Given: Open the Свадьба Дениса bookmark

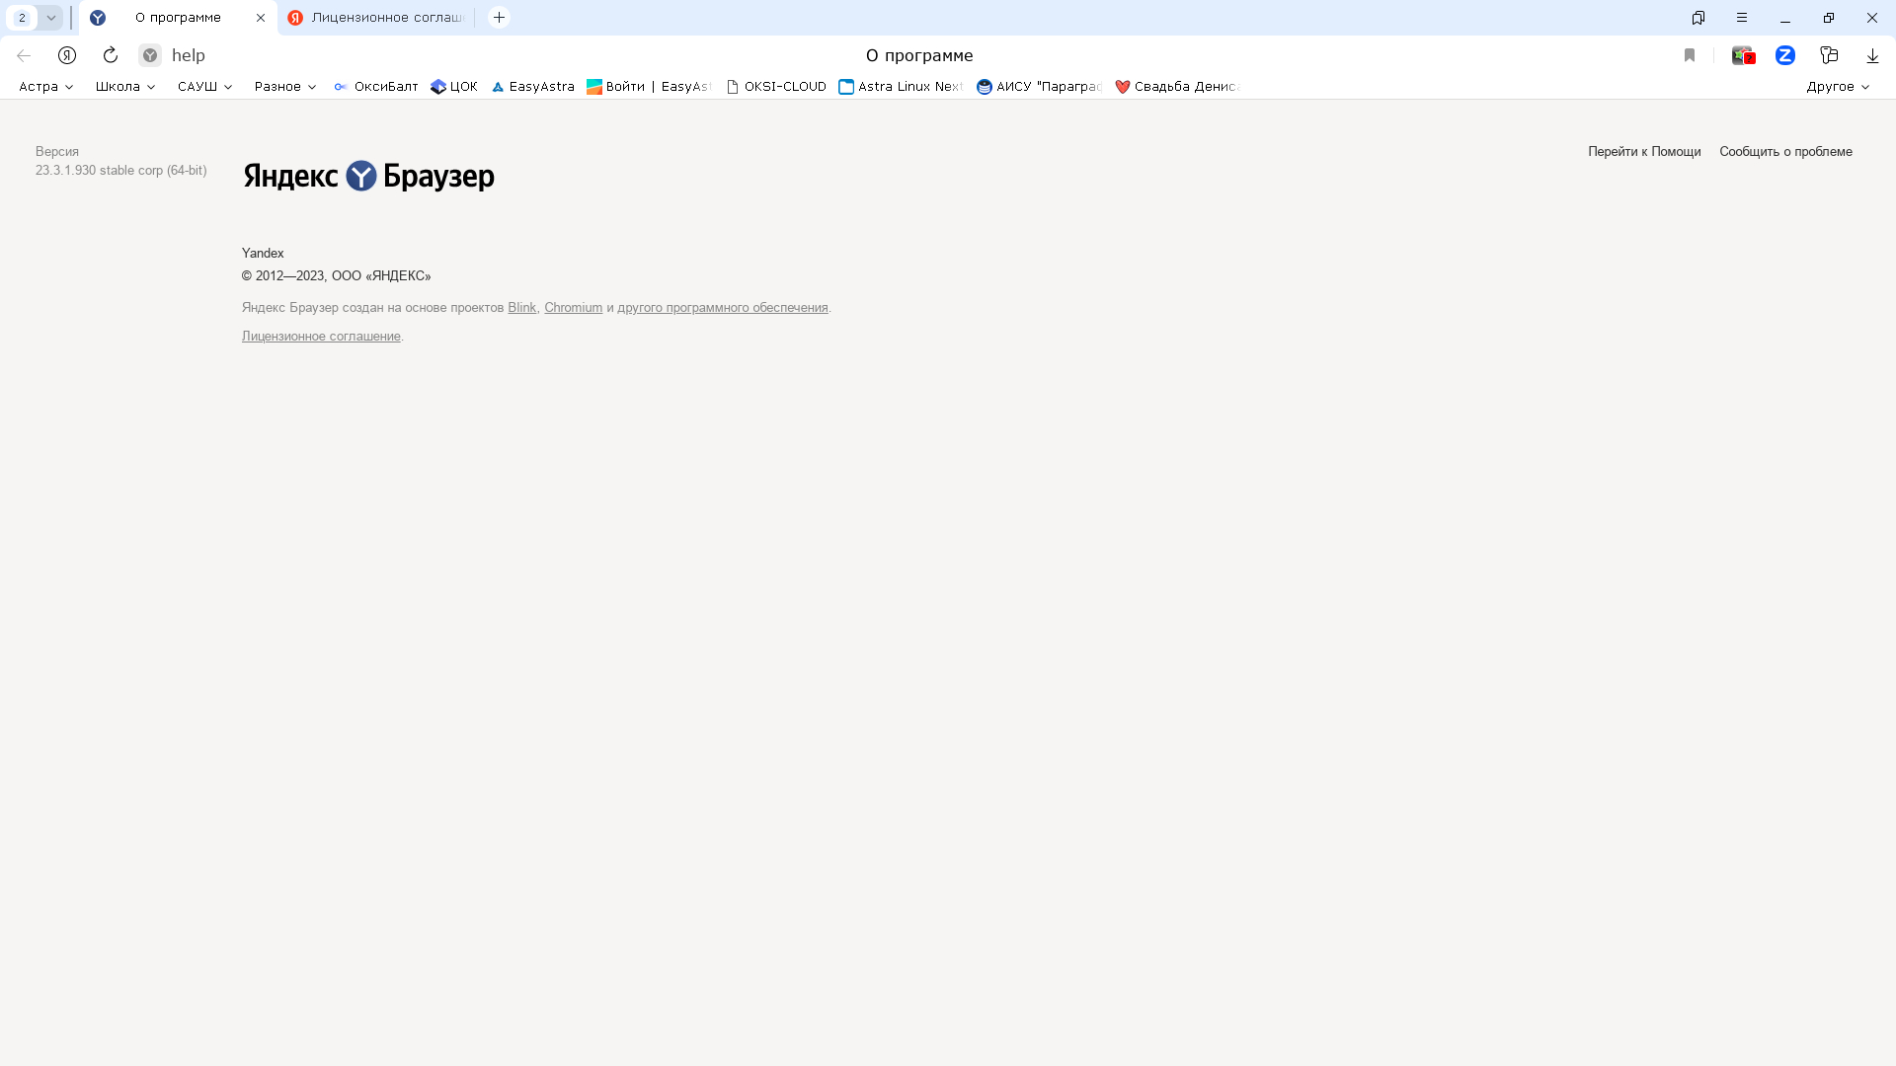Looking at the screenshot, I should click(1177, 87).
